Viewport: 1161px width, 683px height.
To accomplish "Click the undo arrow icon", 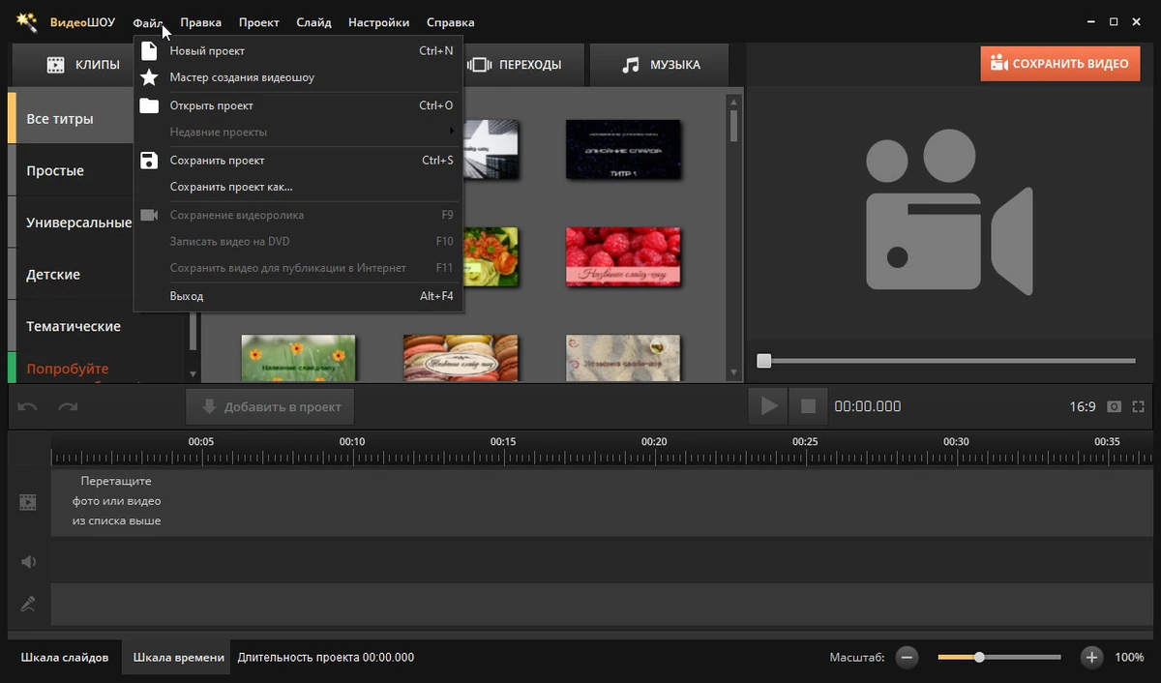I will pyautogui.click(x=28, y=407).
